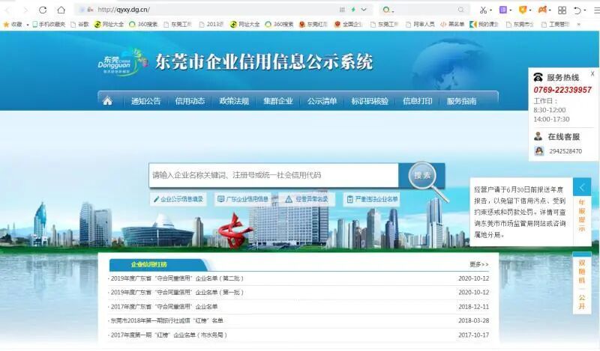Open the 集群企业 navigation menu

[x=278, y=101]
